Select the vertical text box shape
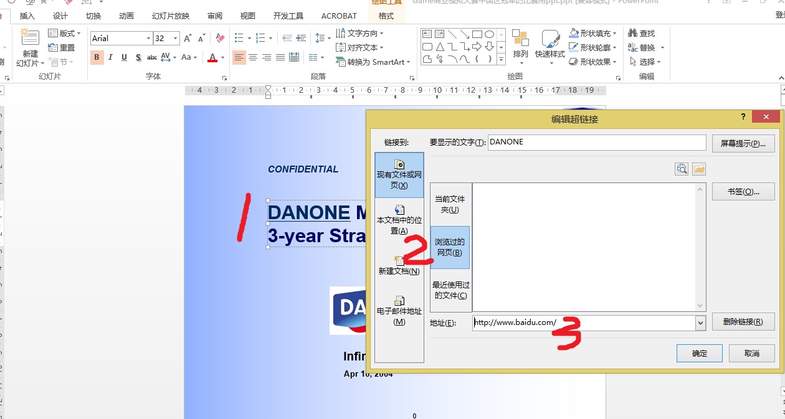The image size is (785, 419). (x=440, y=34)
